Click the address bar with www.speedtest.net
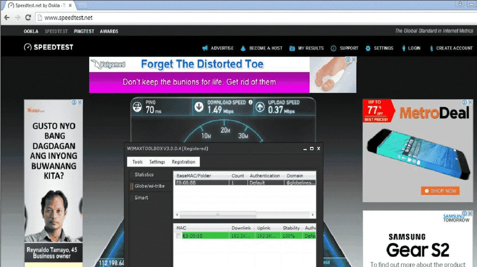Screen dimensions: 477x267 255,17
